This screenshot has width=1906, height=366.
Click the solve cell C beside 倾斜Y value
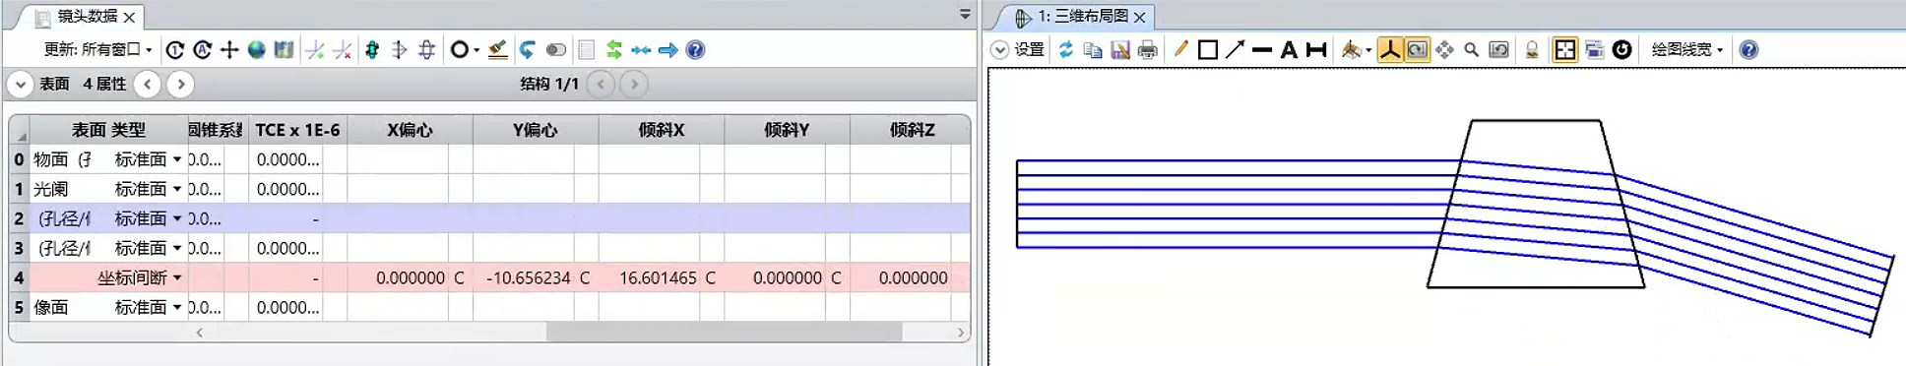pos(836,277)
